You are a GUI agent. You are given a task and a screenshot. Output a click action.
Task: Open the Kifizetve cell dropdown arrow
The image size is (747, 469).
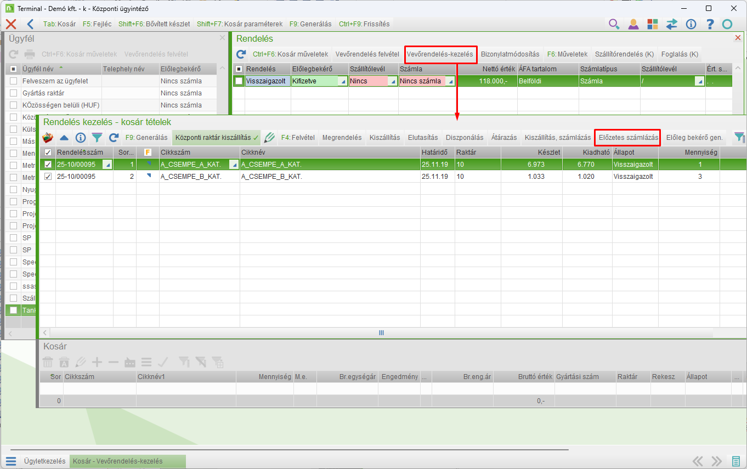point(343,82)
